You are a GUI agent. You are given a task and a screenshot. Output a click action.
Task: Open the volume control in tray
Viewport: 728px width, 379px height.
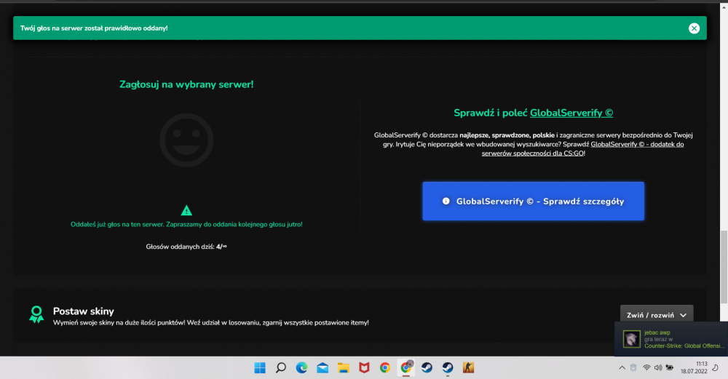[x=658, y=368]
